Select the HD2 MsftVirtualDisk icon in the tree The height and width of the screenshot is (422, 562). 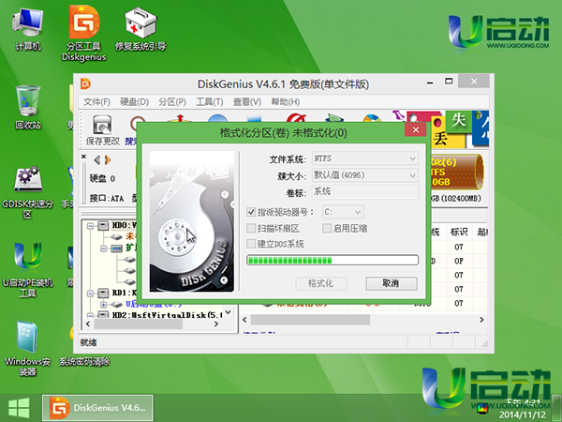click(103, 315)
